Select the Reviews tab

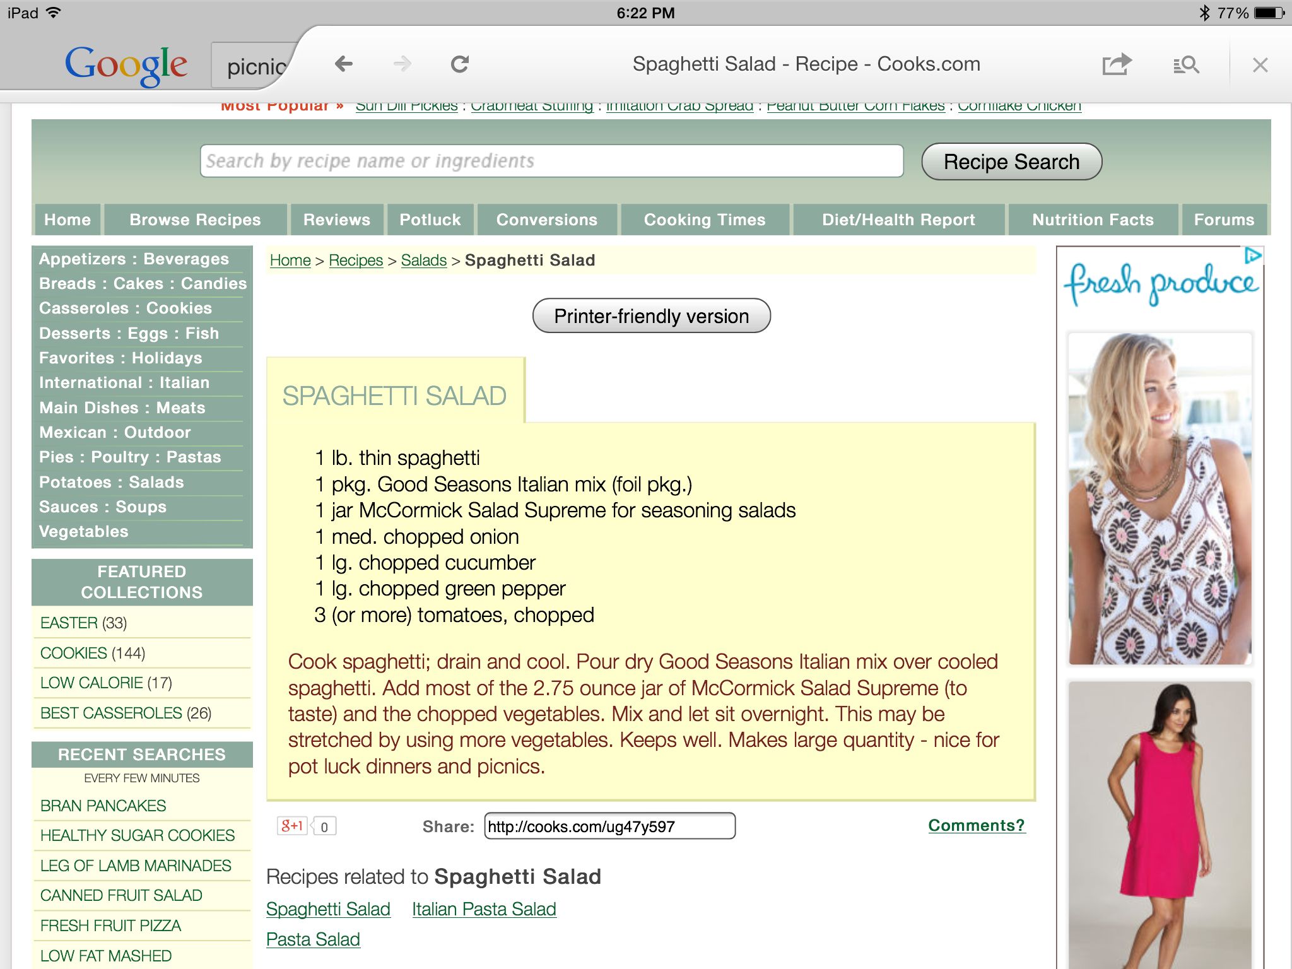336,219
